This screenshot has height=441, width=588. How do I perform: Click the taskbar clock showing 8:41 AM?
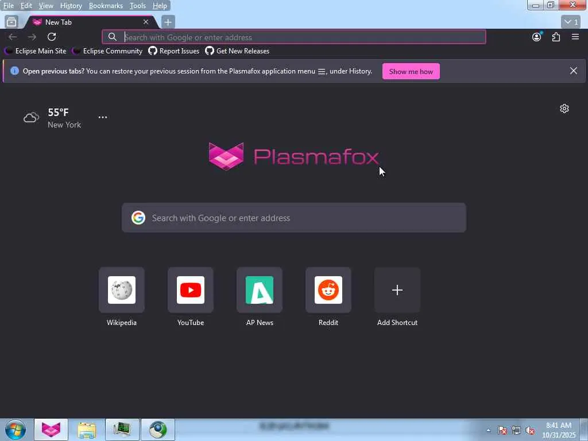point(558,430)
